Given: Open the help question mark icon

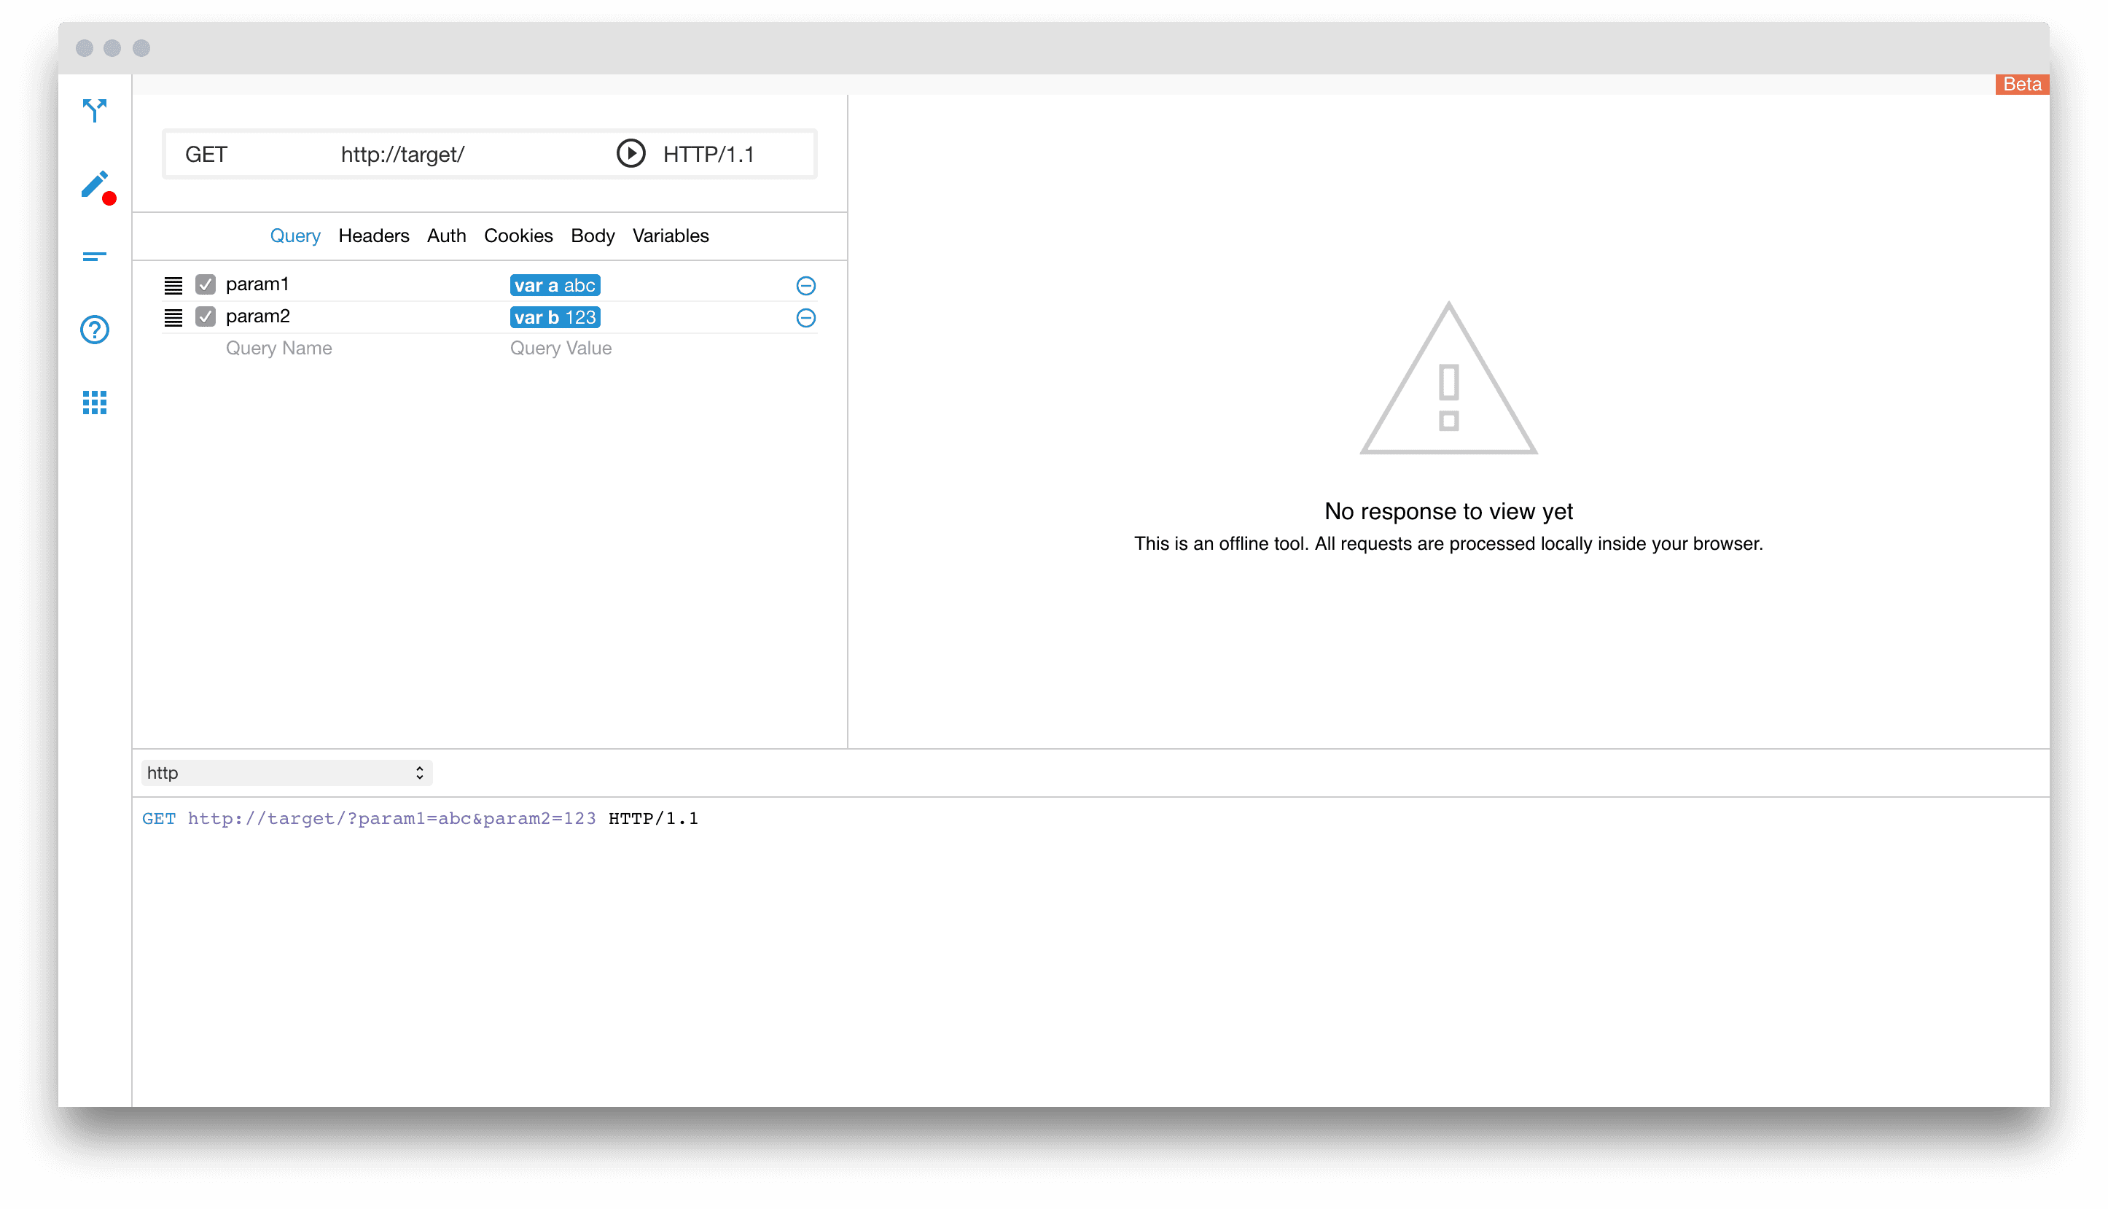Looking at the screenshot, I should (x=95, y=330).
